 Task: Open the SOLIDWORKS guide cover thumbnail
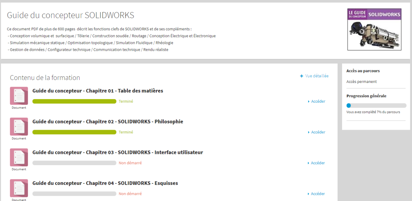374,29
